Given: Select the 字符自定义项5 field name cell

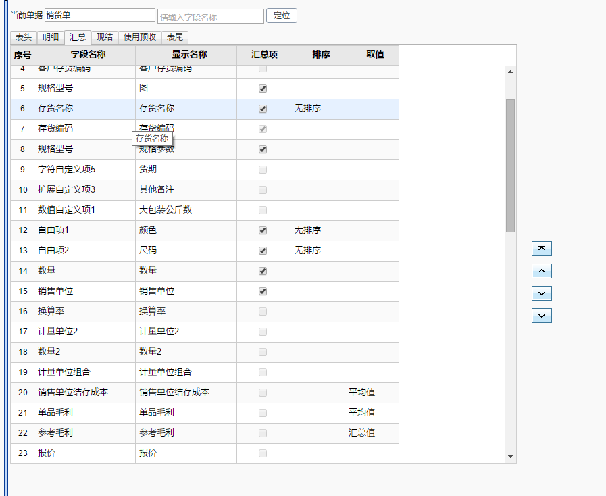Looking at the screenshot, I should 84,170.
